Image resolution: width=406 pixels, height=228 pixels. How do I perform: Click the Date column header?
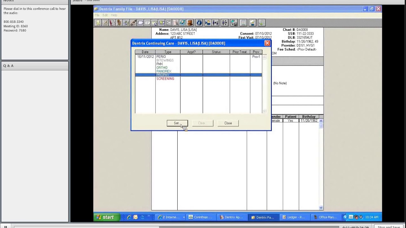(x=145, y=52)
